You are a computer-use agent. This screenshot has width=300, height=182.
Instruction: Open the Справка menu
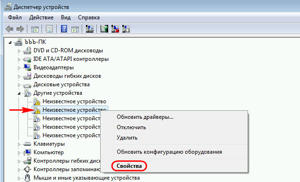89,17
